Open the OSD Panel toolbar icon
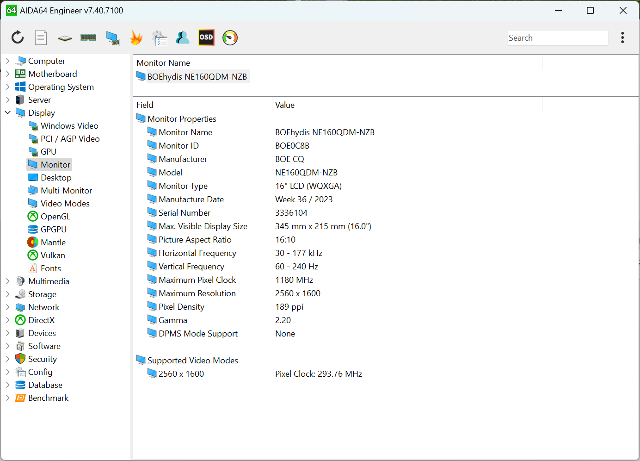The image size is (640, 461). (x=206, y=37)
